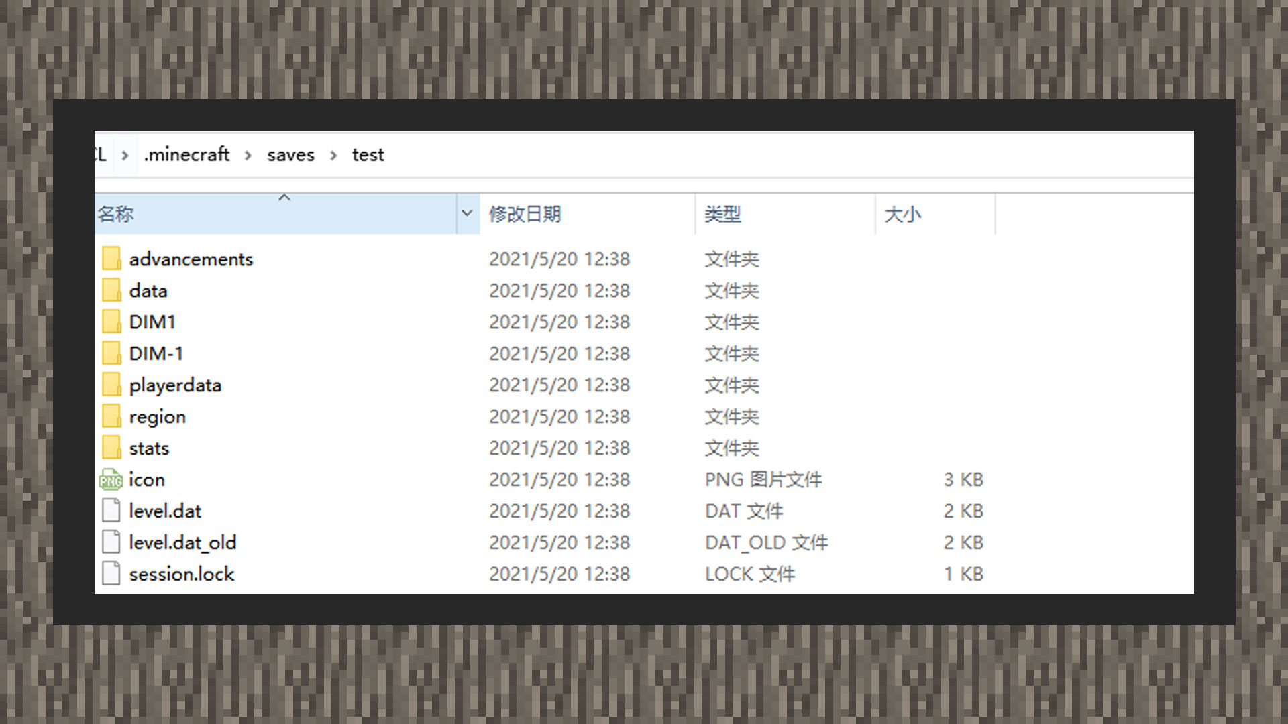Select the region folder icon

click(111, 416)
